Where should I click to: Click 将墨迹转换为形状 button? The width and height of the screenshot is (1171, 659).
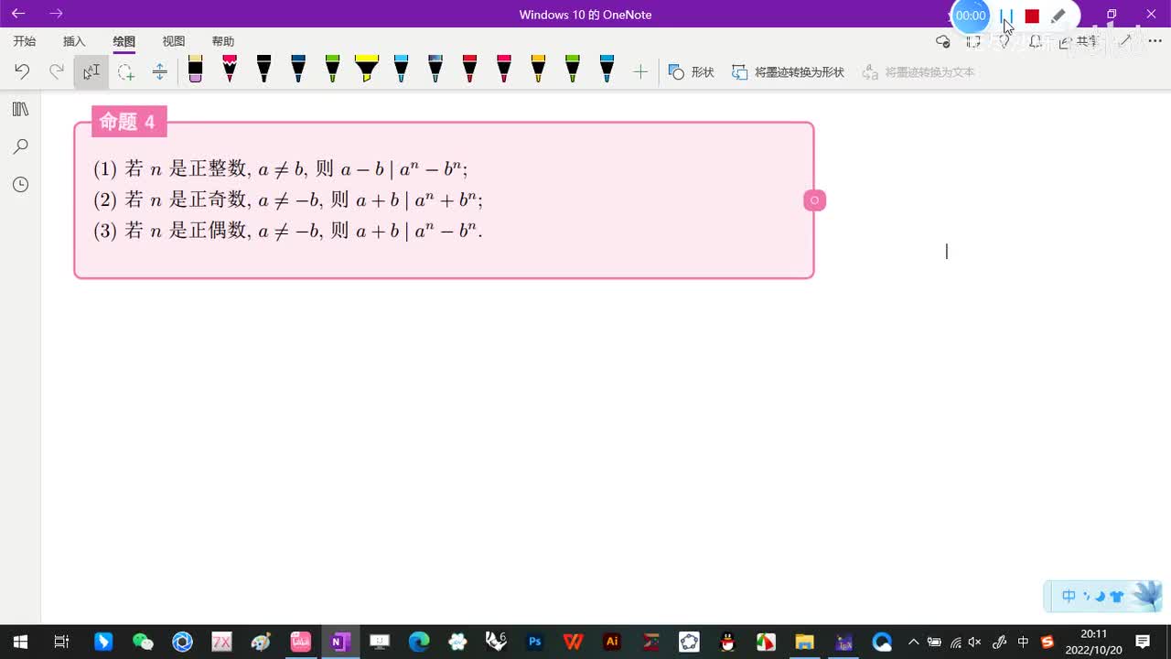[x=788, y=71]
